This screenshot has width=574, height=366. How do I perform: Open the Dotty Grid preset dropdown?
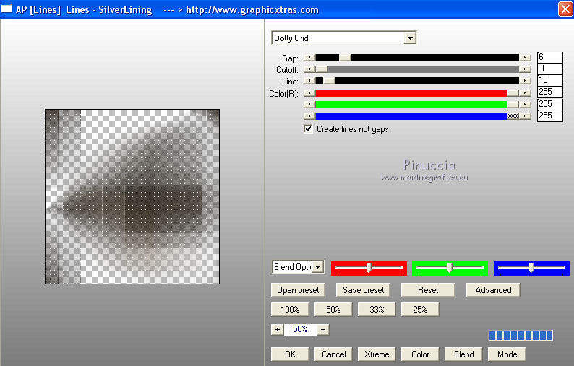coord(410,38)
